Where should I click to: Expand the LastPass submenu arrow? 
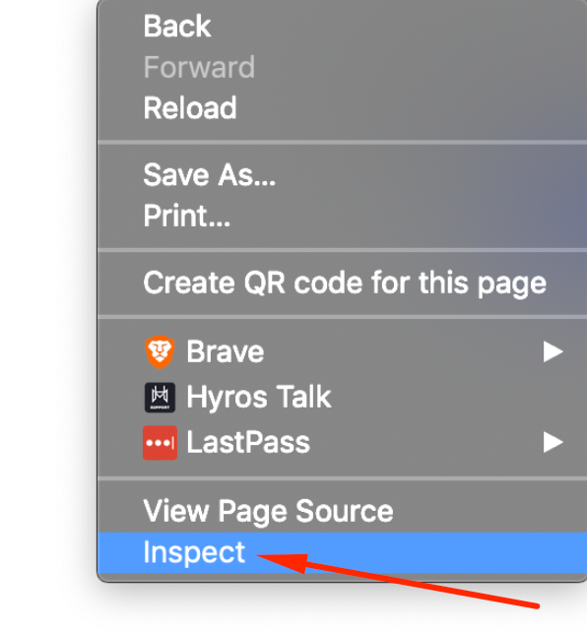[x=553, y=443]
